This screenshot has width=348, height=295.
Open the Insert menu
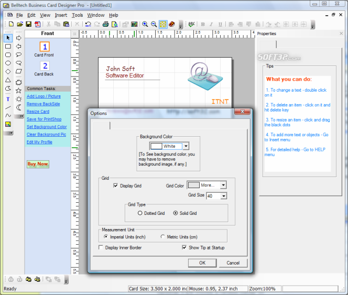[61, 15]
